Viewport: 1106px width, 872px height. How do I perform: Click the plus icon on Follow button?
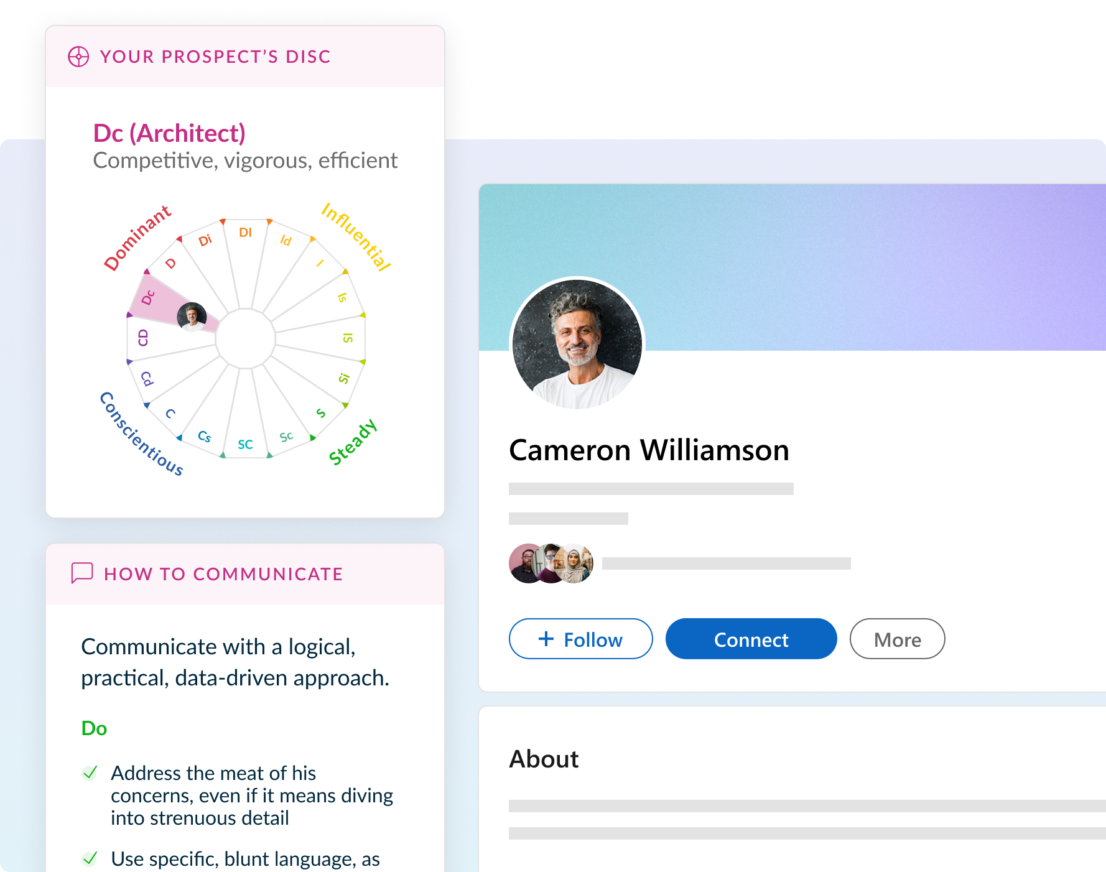point(546,639)
